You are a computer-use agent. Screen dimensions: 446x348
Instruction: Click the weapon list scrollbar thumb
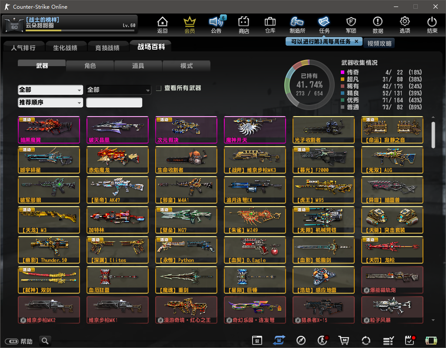coord(433,135)
